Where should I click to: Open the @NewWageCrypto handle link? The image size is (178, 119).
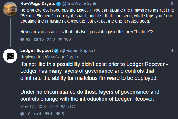click(x=80, y=4)
